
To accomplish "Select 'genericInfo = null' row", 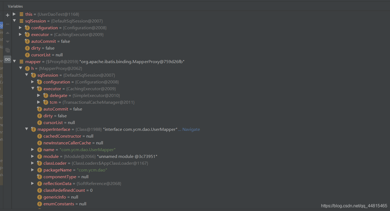I will 201,197.
